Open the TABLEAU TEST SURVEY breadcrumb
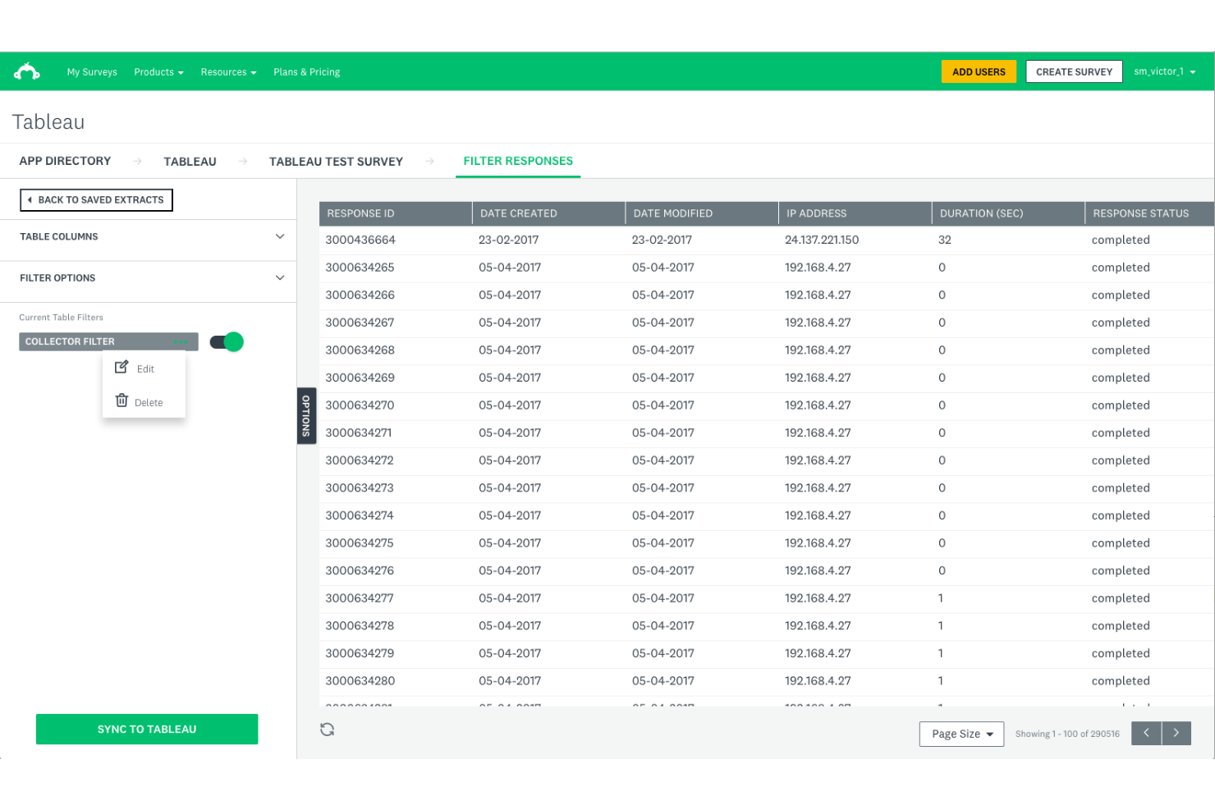This screenshot has width=1215, height=810. 336,161
